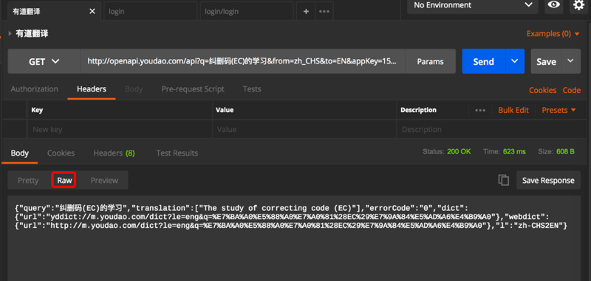Click the header Value input field
Screen dimensions: 591x281
click(x=304, y=129)
